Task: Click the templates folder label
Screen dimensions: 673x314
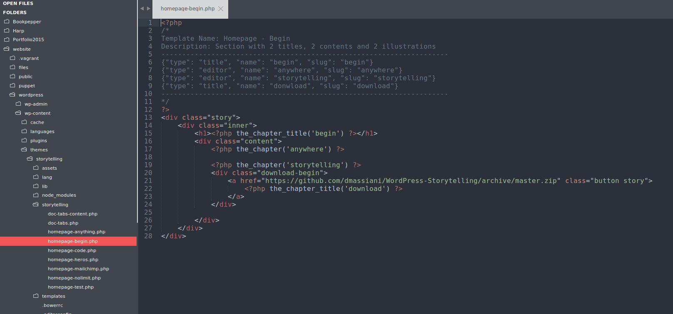Action: [54, 296]
